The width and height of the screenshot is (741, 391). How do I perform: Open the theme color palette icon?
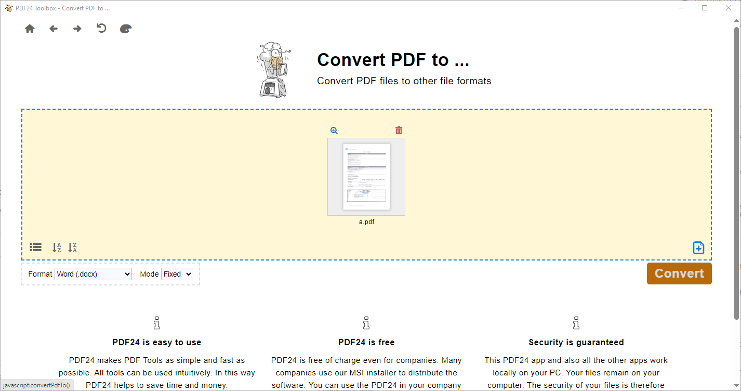click(126, 29)
